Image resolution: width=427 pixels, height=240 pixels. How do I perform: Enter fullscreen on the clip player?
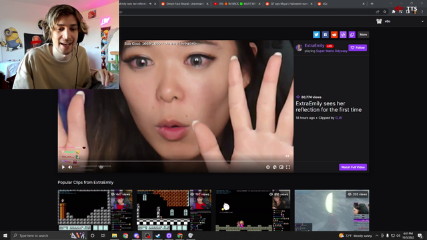pos(288,167)
